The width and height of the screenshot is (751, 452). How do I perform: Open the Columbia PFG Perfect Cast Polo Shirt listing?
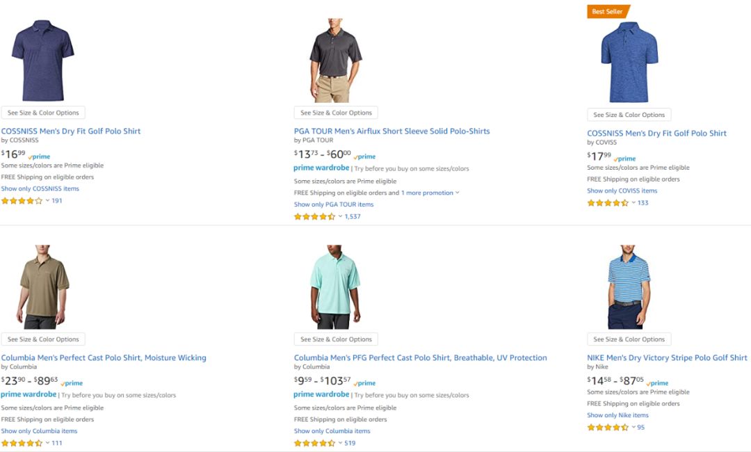click(419, 357)
